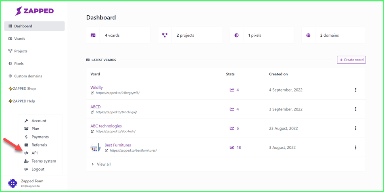Click Best Furnitures vcard thumbnail image
384x192 pixels.
pyautogui.click(x=96, y=148)
